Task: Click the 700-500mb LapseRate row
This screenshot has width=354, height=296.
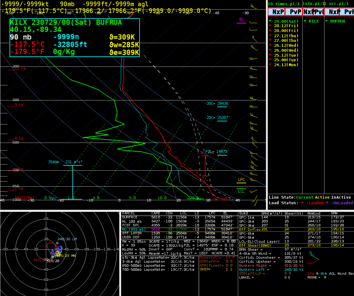Action: pyautogui.click(x=158, y=270)
